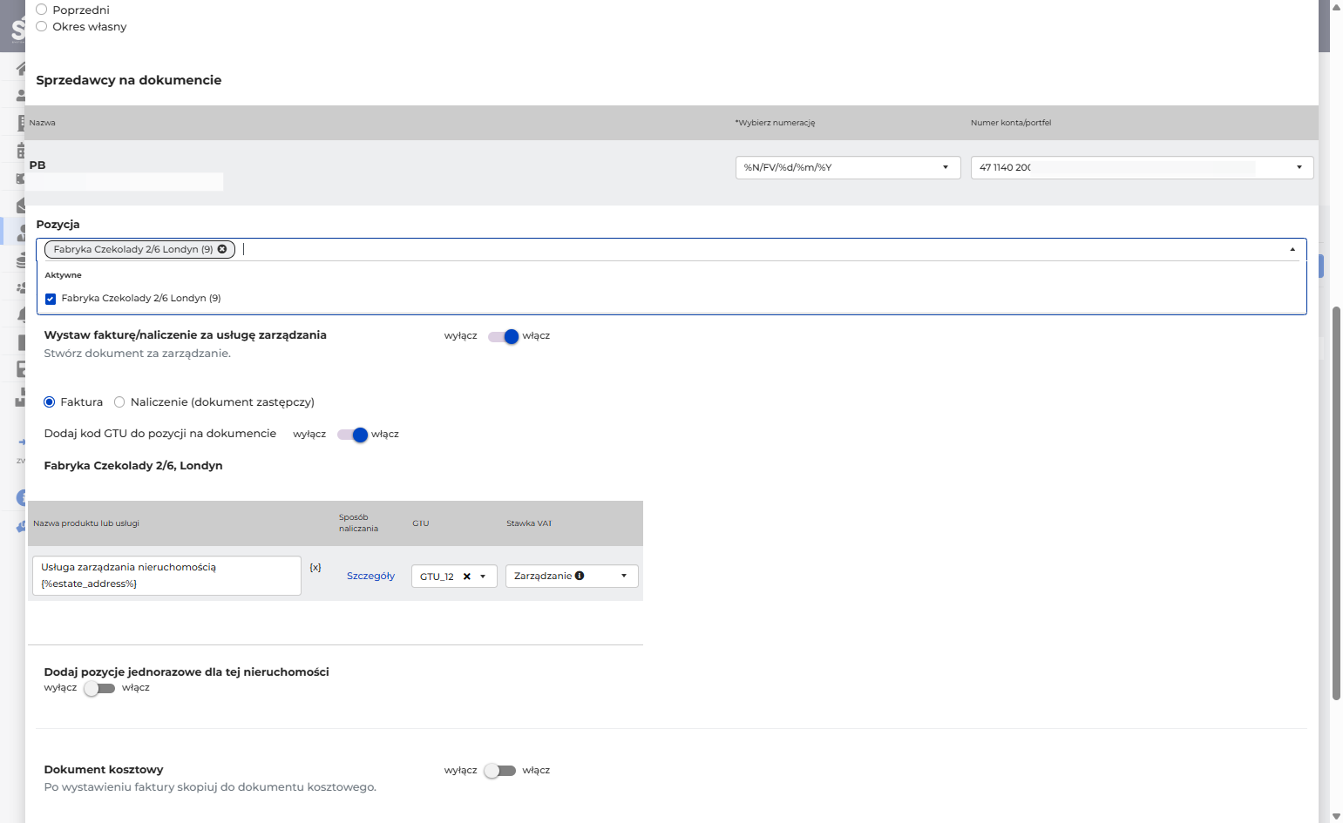Screen dimensions: 1343x823
Task: Click the Pozycja search input beside the chip
Action: (763, 249)
